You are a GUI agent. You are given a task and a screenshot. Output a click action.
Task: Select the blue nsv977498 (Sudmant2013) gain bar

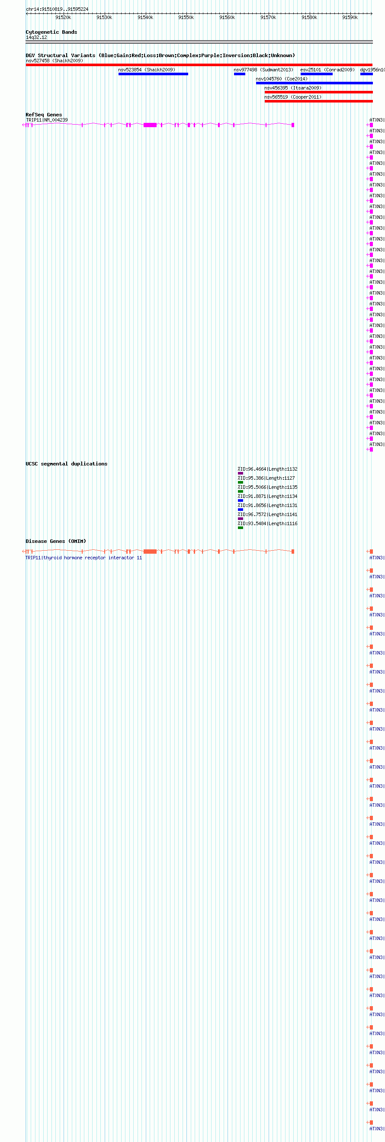click(x=240, y=74)
